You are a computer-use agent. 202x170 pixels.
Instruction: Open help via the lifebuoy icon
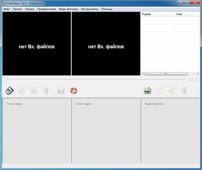click(x=73, y=90)
